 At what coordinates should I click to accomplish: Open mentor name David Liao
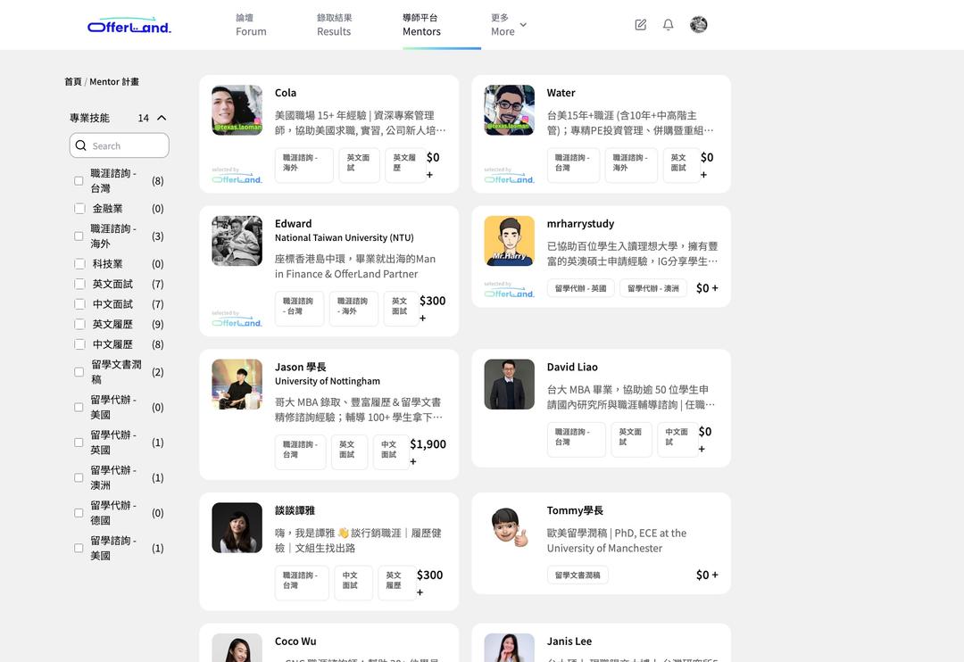572,367
